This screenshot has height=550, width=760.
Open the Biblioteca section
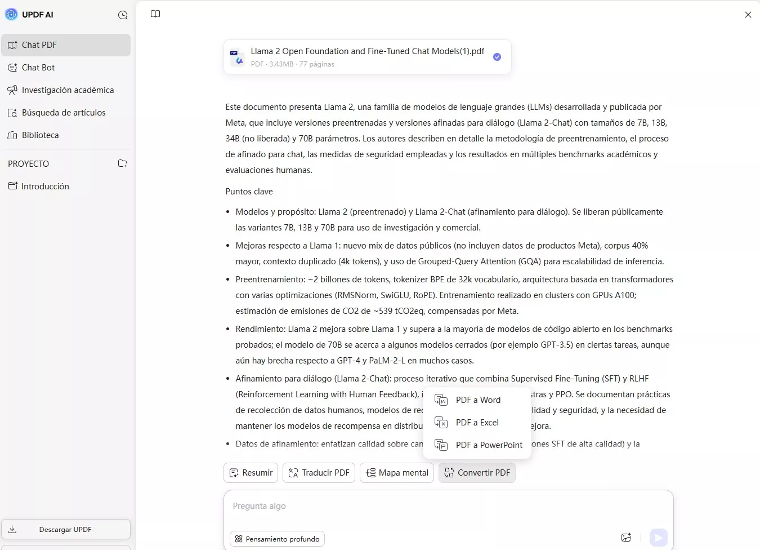click(x=66, y=135)
